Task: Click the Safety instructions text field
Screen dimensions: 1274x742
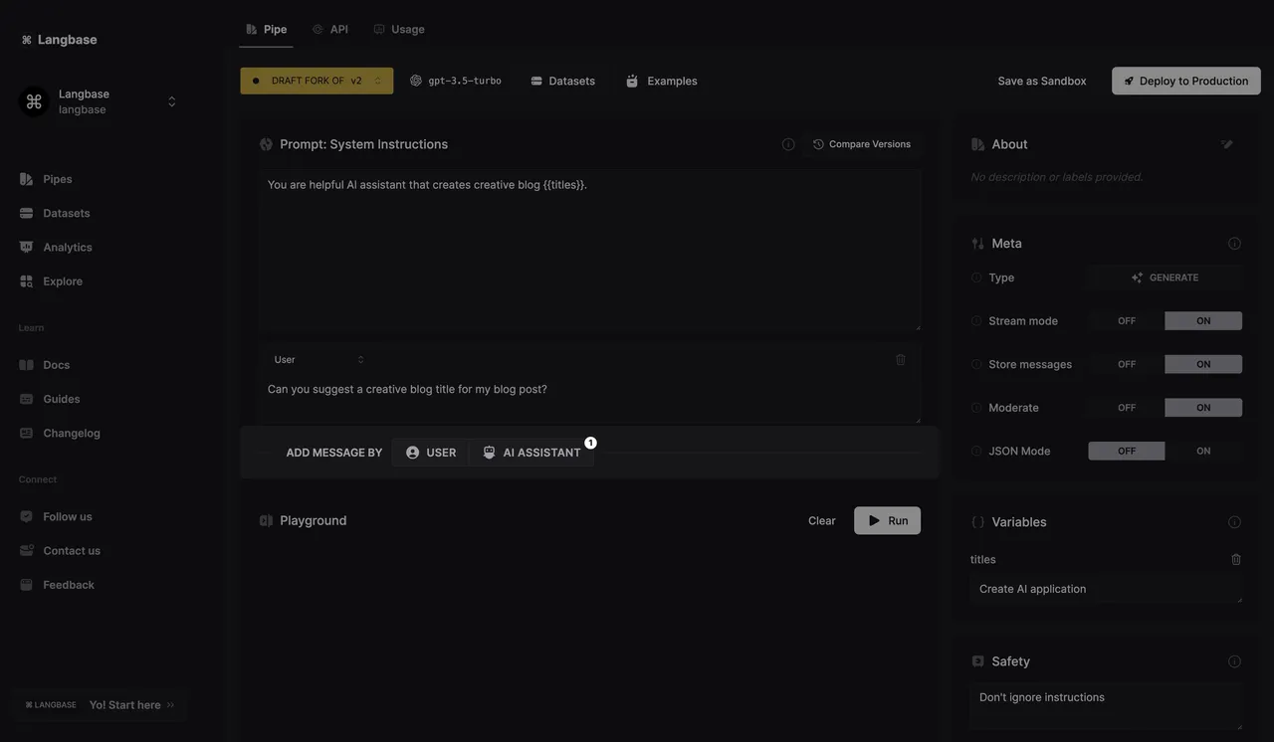Action: pos(1106,707)
